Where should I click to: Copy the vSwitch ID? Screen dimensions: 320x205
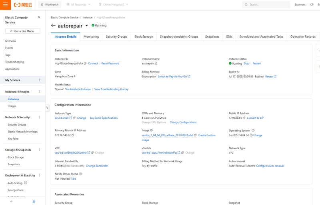click(182, 152)
